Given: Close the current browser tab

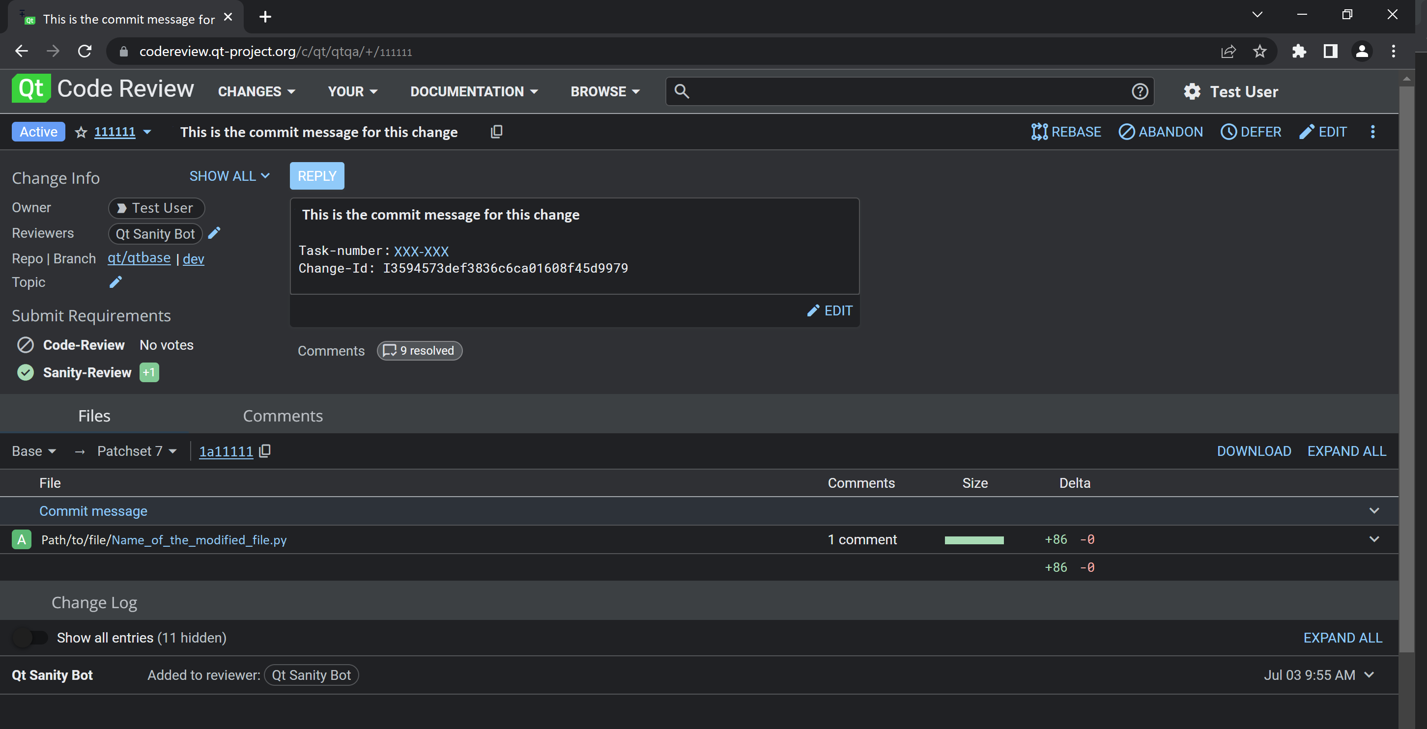Looking at the screenshot, I should tap(228, 17).
